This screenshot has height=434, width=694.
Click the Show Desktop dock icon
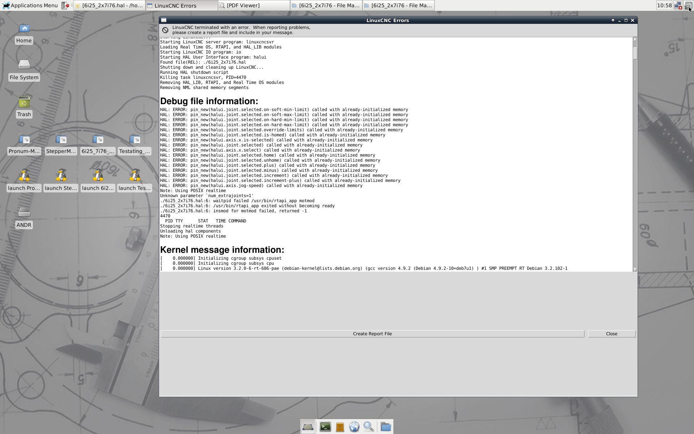[308, 427]
